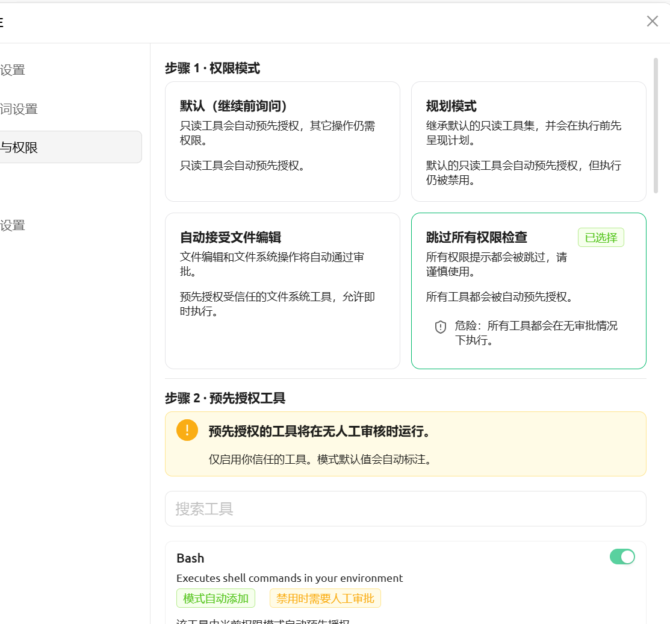
Task: Click the green 已选择 badge
Action: 601,237
